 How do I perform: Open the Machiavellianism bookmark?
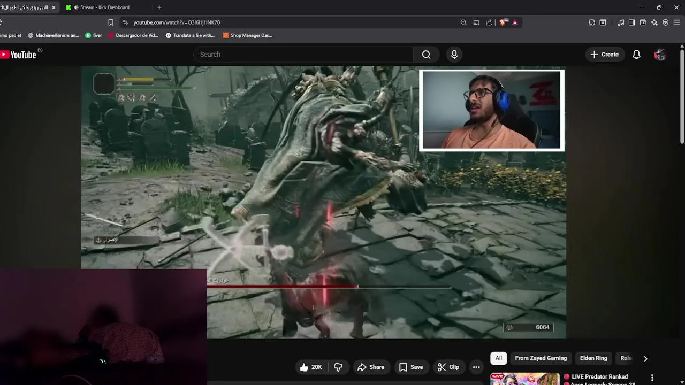pyautogui.click(x=53, y=35)
